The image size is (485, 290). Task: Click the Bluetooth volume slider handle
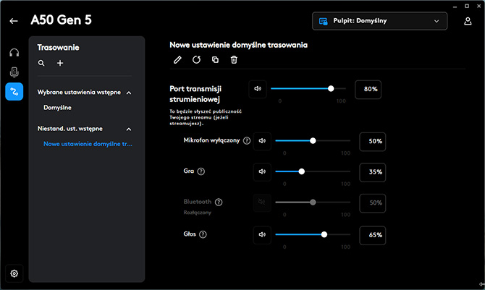tap(313, 202)
